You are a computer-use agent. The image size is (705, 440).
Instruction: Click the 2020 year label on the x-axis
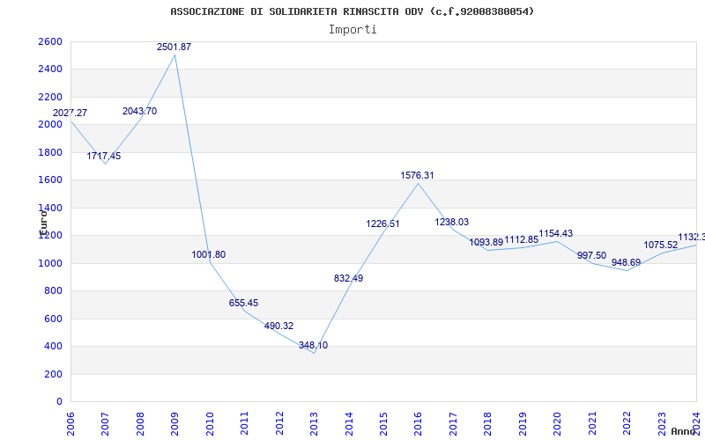pos(557,424)
